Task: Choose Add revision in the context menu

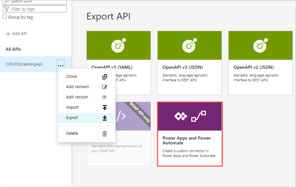Action: point(87,87)
